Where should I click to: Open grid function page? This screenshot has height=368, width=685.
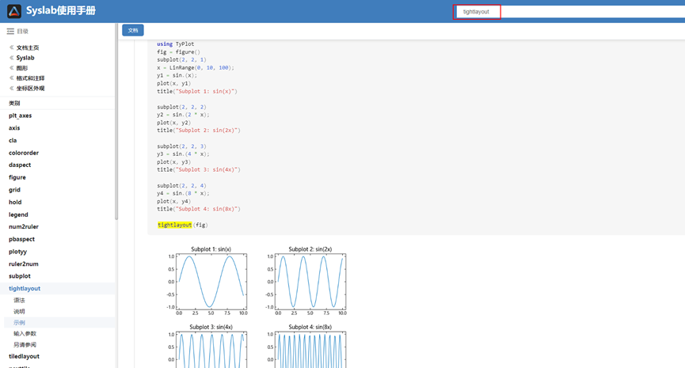pyautogui.click(x=14, y=190)
